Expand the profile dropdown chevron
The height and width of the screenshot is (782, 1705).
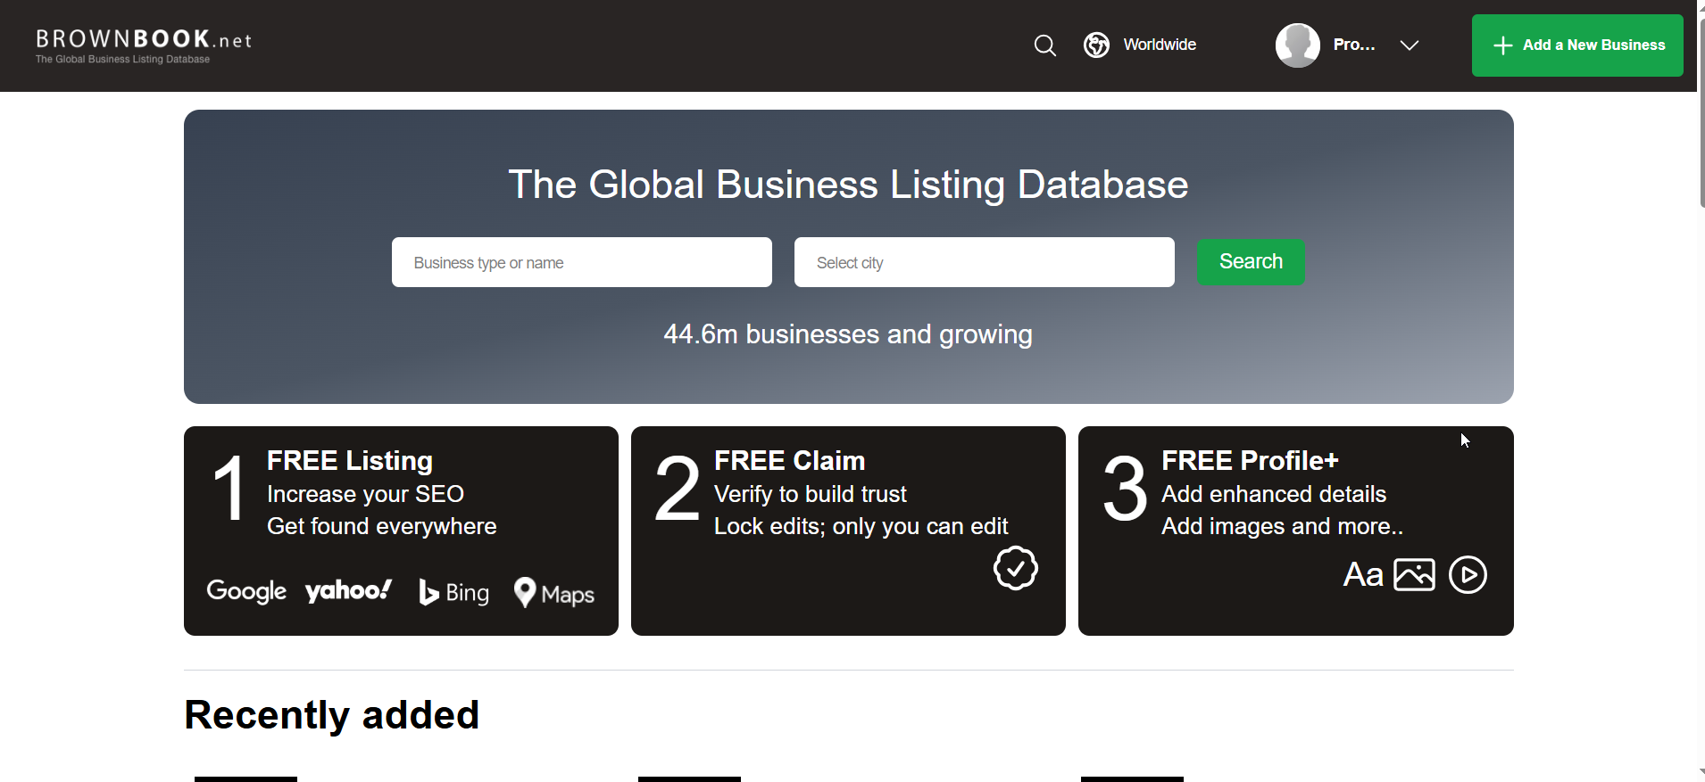(1410, 45)
